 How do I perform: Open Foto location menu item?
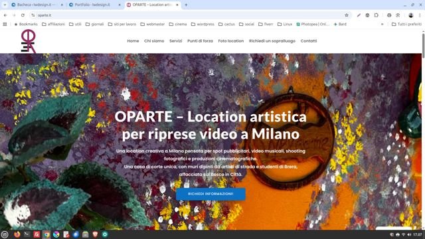pos(231,41)
